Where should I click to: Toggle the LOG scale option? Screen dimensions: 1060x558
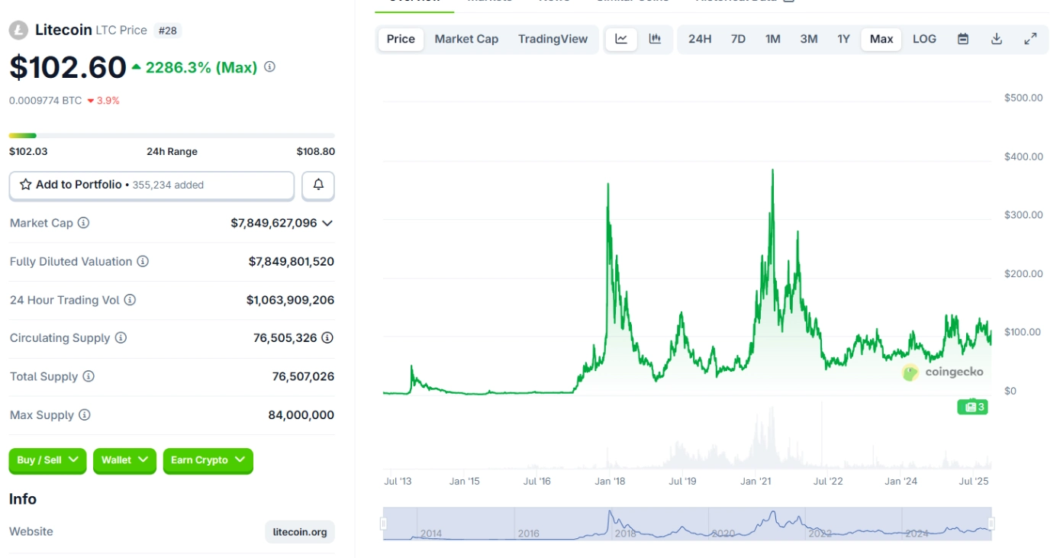coord(924,39)
